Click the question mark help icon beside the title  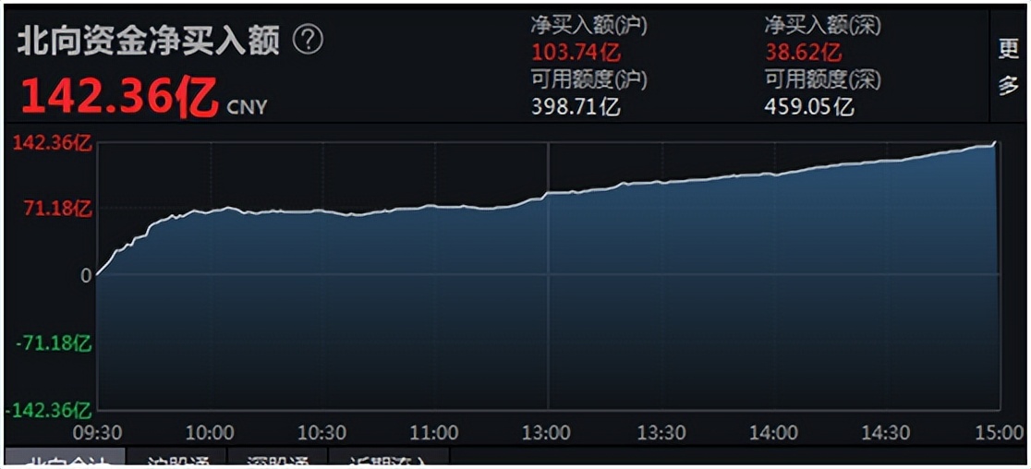(308, 40)
